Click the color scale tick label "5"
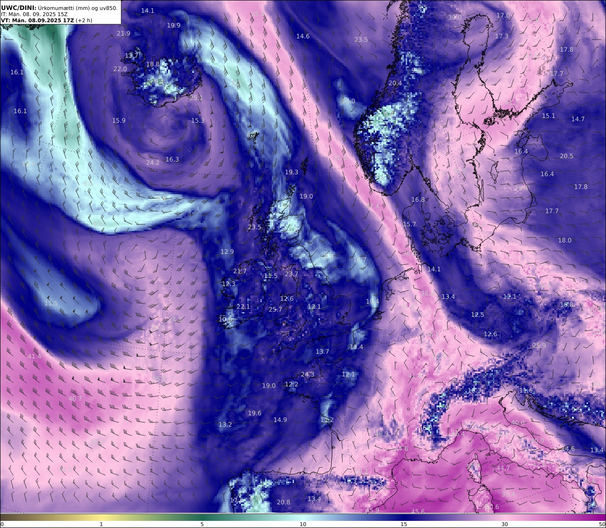Screen dimensions: 606x528 (x=202, y=524)
